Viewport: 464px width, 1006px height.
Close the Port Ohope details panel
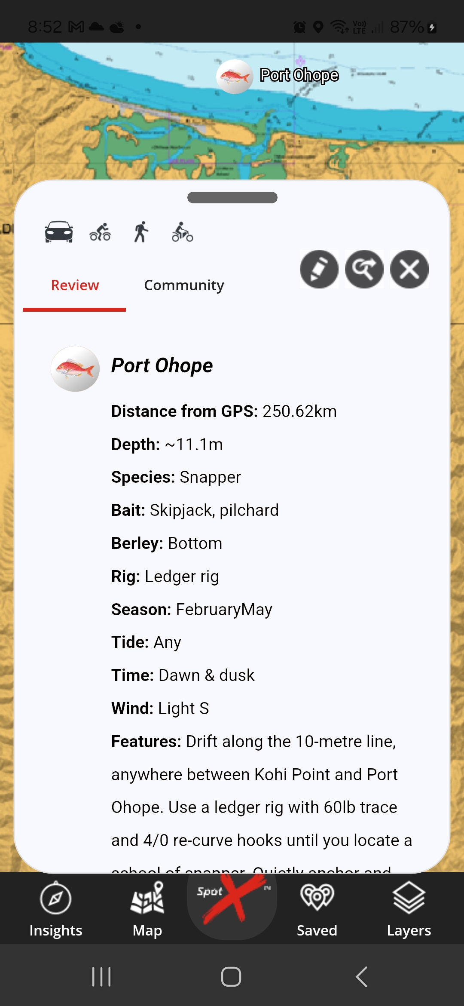(409, 269)
